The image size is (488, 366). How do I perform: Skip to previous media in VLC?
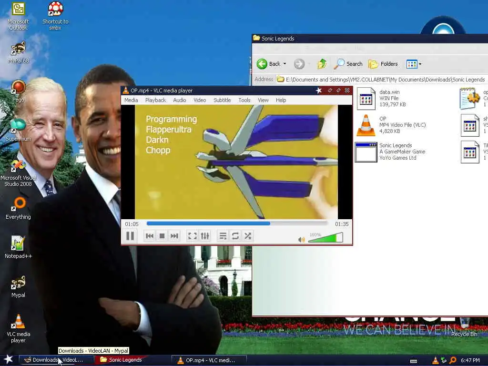tap(149, 236)
